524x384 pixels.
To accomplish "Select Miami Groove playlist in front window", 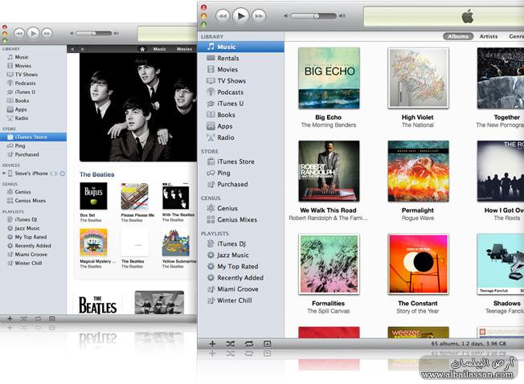I will tap(240, 289).
